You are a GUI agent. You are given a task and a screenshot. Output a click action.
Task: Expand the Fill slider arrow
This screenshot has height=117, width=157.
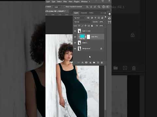tap(105, 26)
